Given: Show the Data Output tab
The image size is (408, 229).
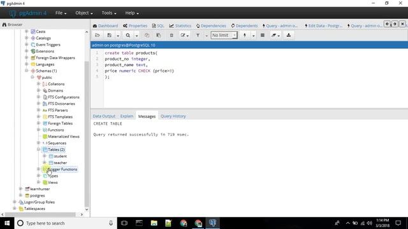Looking at the screenshot, I should tap(104, 116).
